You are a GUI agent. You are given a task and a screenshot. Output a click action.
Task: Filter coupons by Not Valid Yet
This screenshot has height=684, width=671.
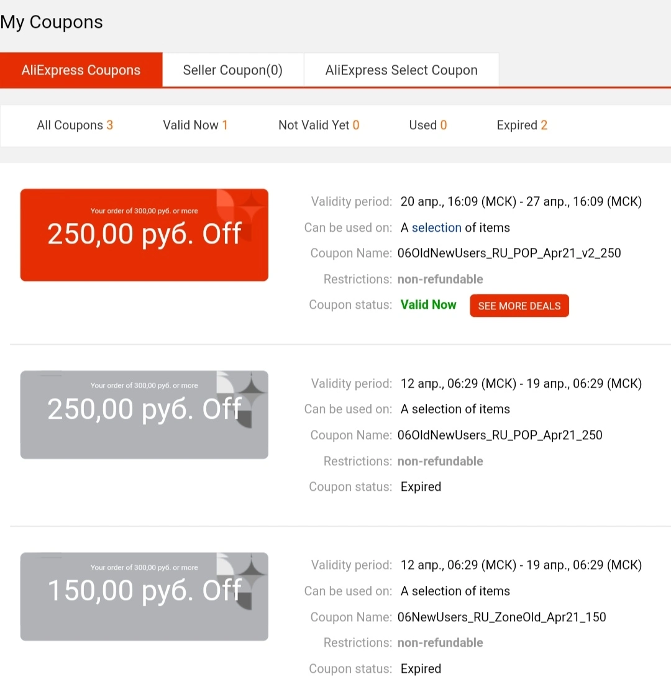319,125
